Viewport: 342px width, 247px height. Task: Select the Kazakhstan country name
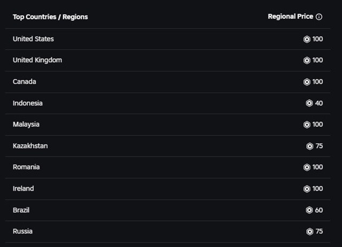pos(30,146)
